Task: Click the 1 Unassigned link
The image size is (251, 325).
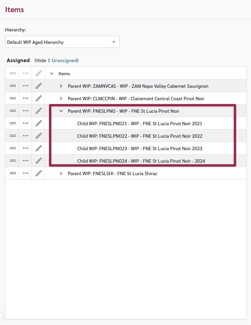Action: point(62,60)
